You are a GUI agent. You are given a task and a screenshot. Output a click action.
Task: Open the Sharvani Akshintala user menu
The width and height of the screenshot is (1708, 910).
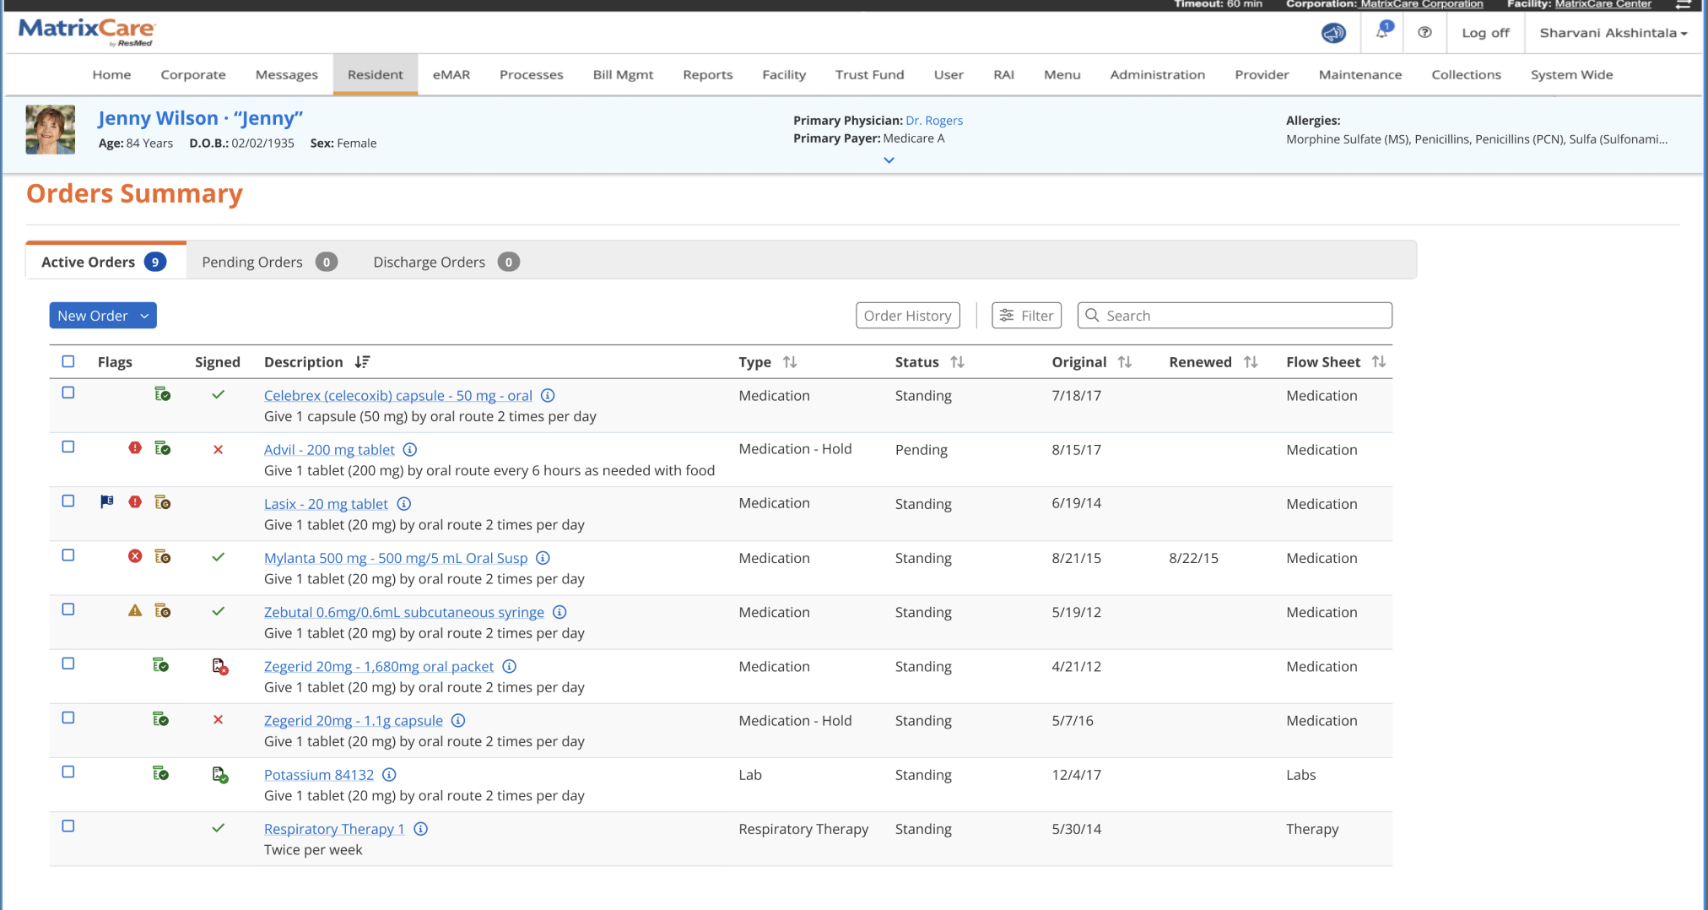tap(1613, 33)
